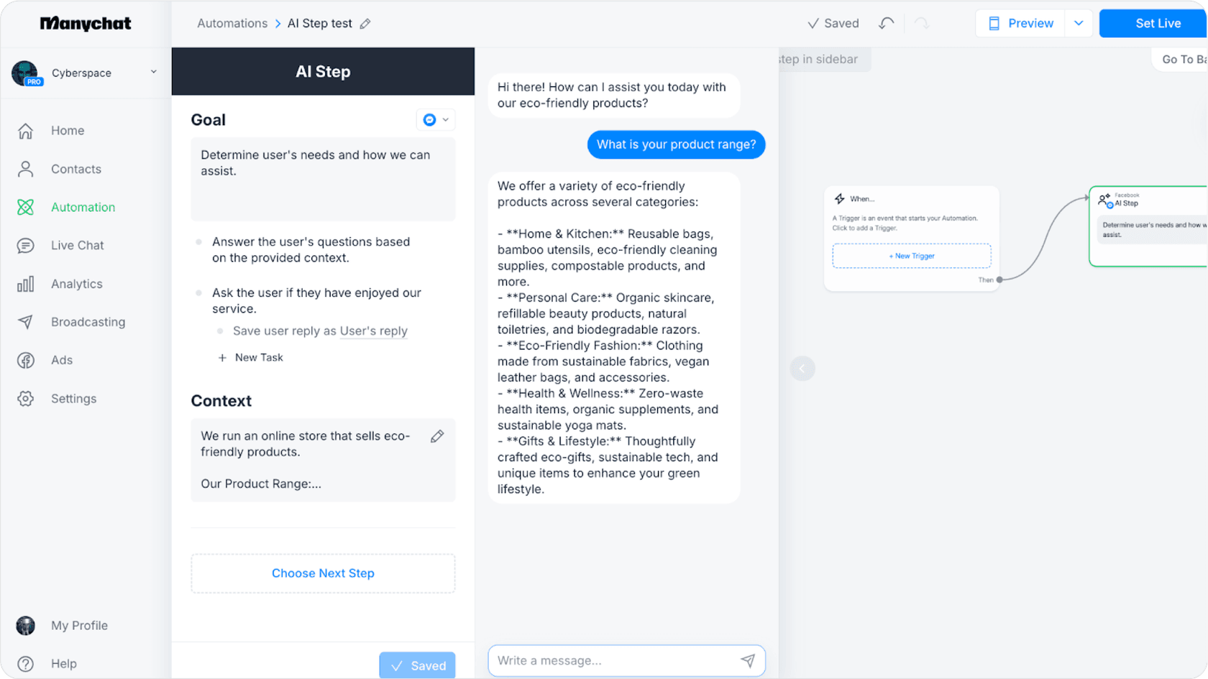The height and width of the screenshot is (679, 1208).
Task: Open Analytics via its sidebar icon
Action: tap(25, 283)
